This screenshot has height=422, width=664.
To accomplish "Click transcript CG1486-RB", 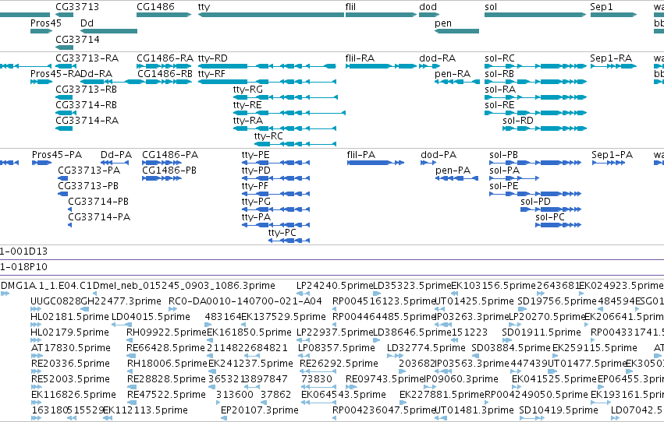I will (164, 82).
